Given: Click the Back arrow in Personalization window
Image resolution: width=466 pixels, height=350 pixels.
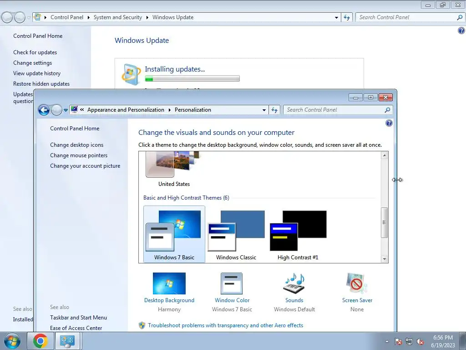Looking at the screenshot, I should click(x=44, y=110).
